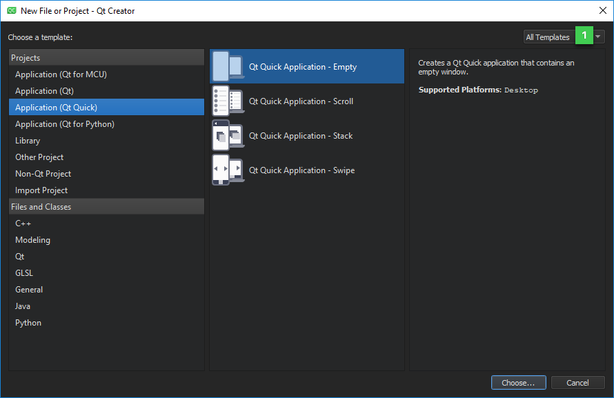The height and width of the screenshot is (398, 614).
Task: Click the All Templates dropdown arrow
Action: [x=599, y=37]
